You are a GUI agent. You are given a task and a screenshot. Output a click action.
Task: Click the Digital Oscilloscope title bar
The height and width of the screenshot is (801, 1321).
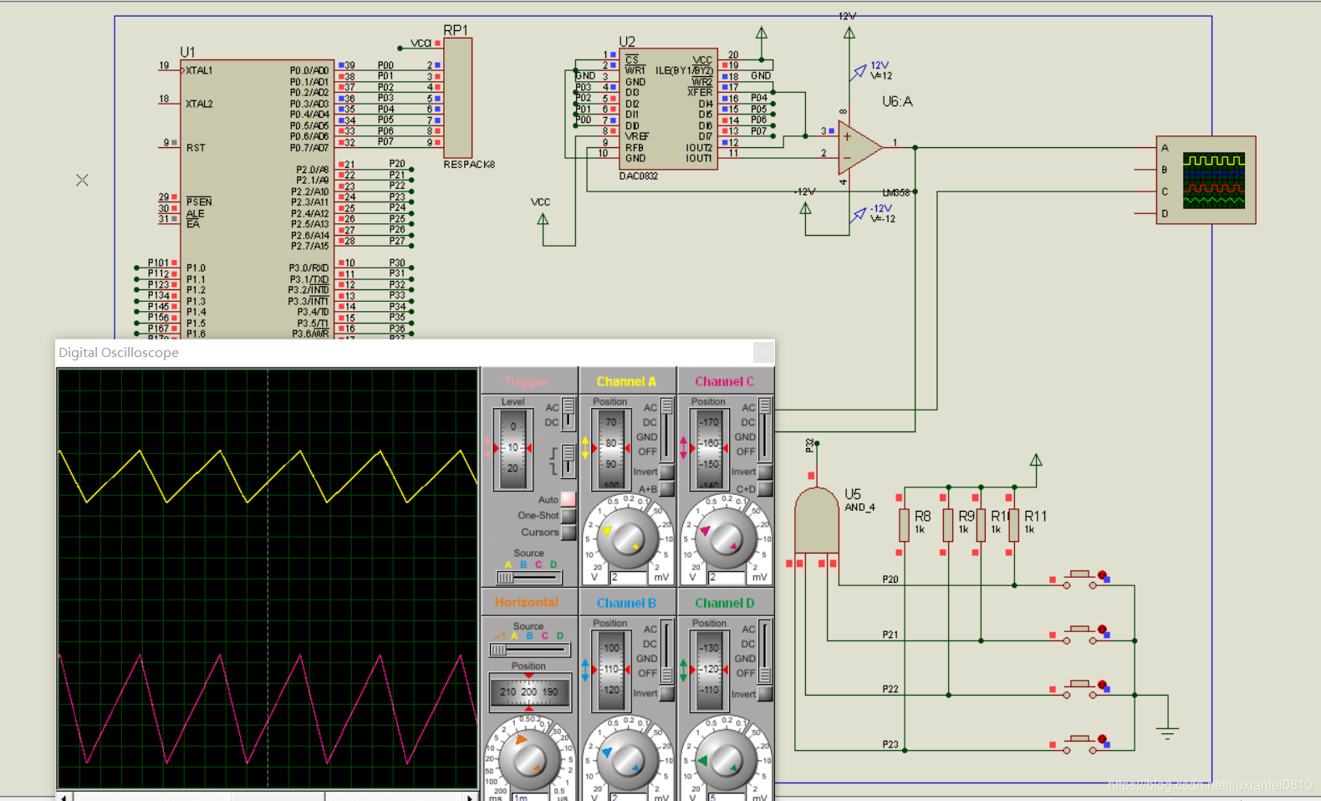tap(415, 352)
